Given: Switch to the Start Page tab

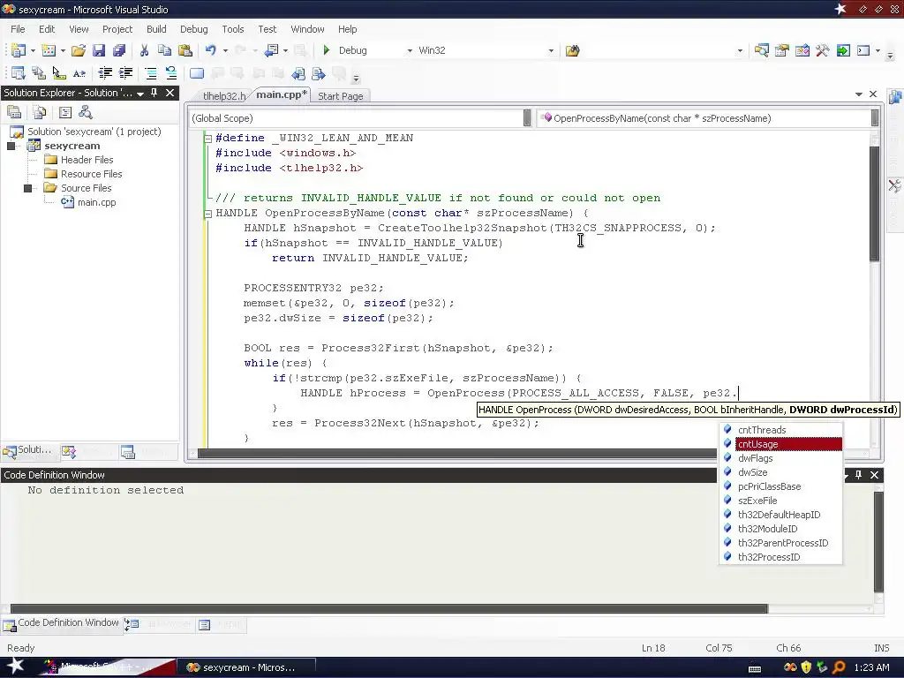Looking at the screenshot, I should 340,96.
